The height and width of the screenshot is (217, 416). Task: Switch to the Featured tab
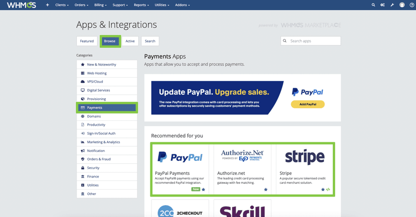(x=87, y=41)
